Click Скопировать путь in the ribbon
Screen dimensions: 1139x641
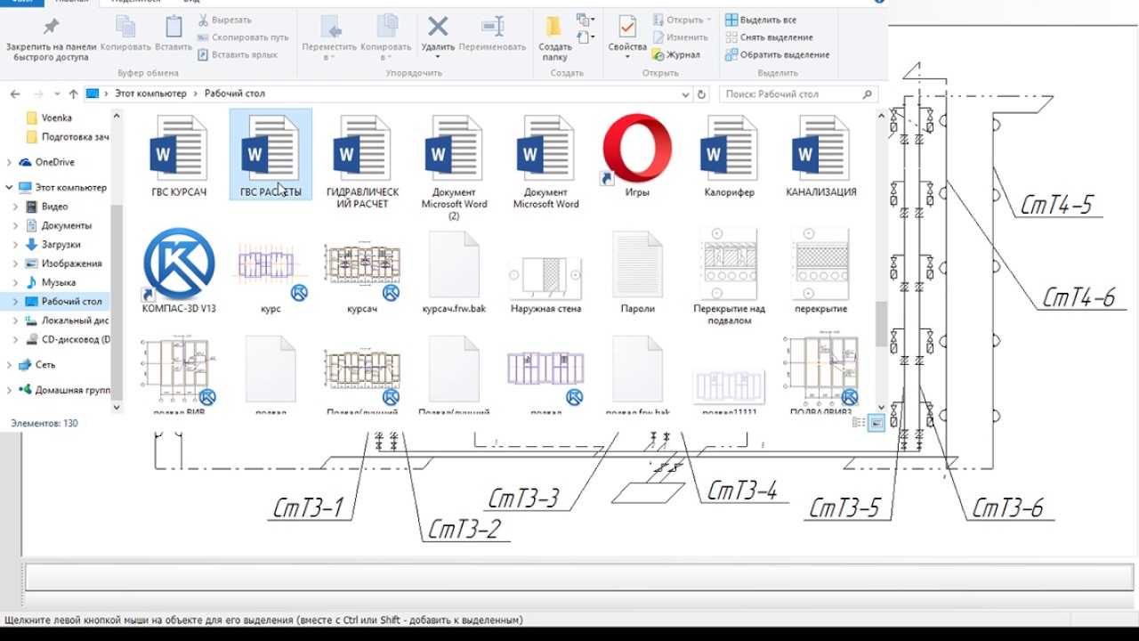pyautogui.click(x=243, y=37)
